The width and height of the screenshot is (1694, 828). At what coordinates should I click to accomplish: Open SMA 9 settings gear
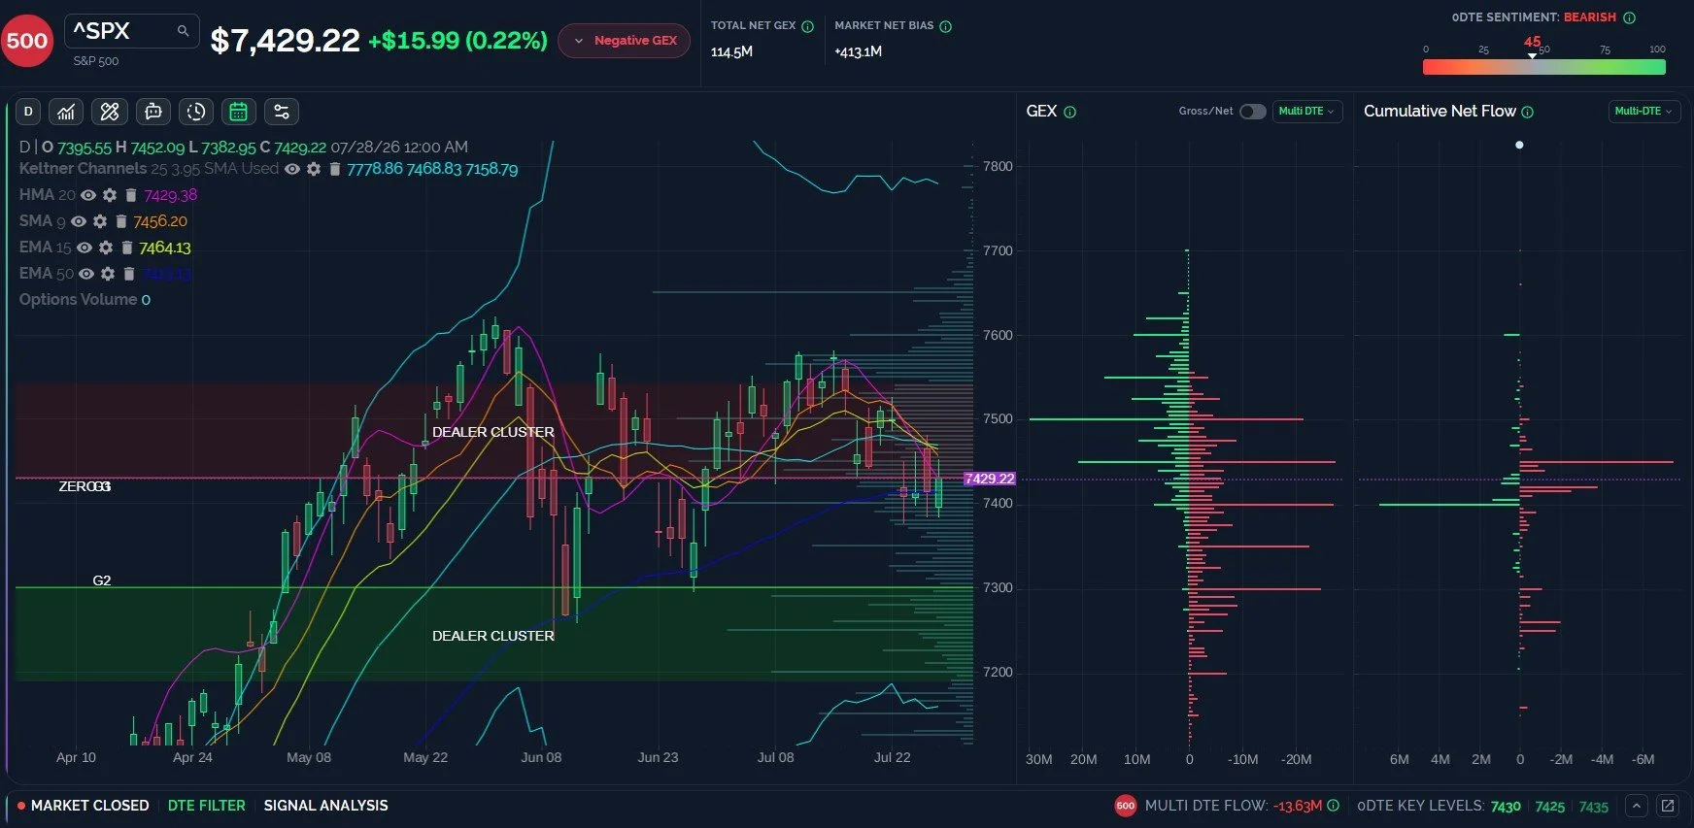point(100,221)
